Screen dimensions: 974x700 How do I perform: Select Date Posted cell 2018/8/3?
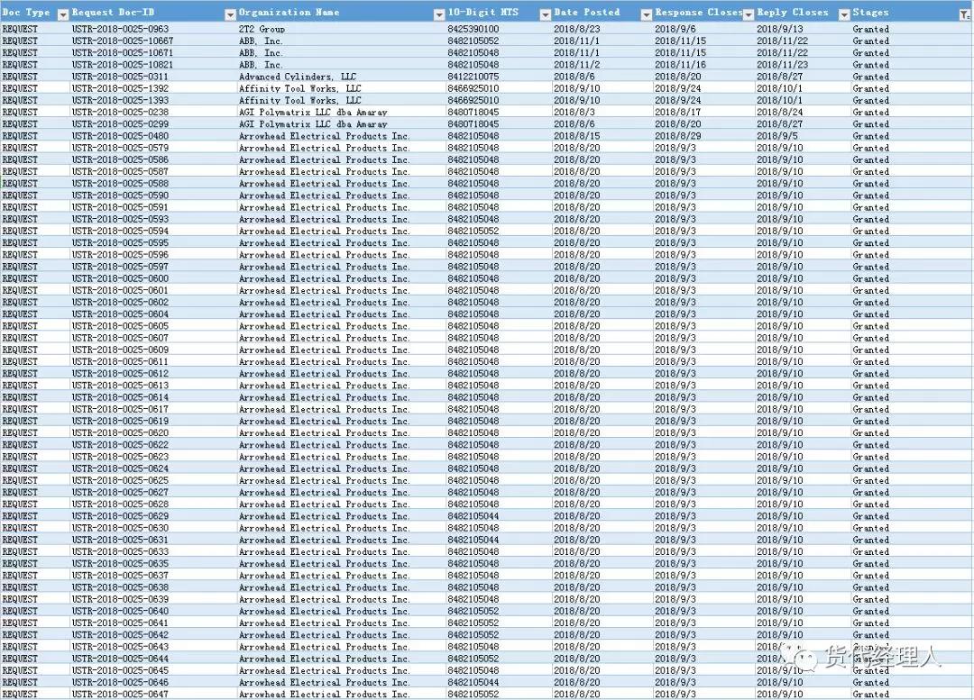[x=602, y=113]
